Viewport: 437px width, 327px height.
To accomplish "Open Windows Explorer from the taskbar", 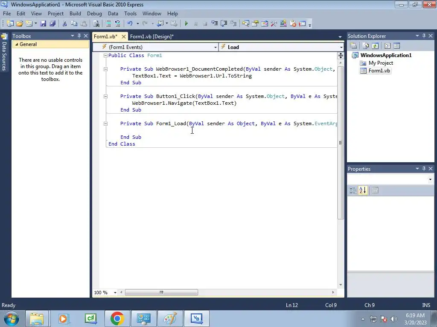I will 37,318.
